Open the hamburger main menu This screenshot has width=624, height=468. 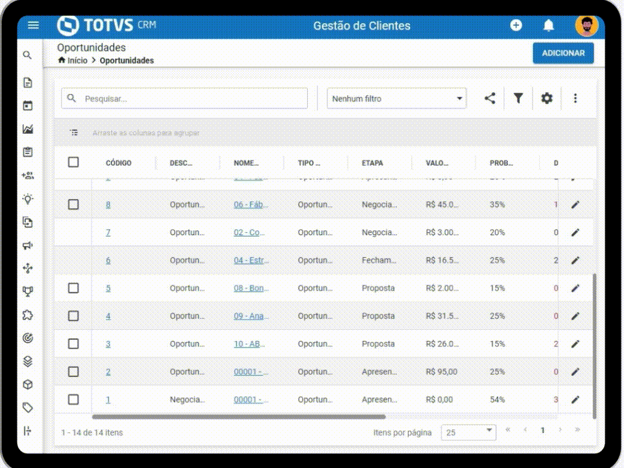pyautogui.click(x=33, y=25)
